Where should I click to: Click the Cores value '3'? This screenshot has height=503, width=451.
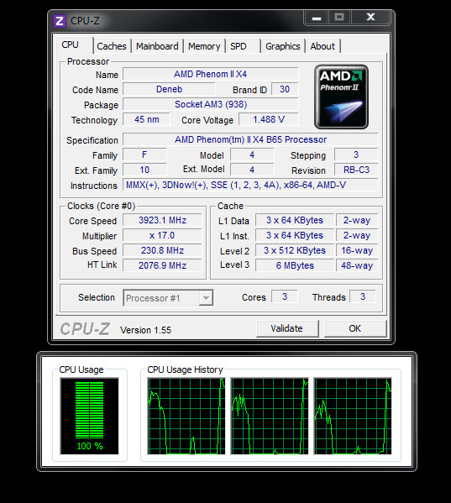[285, 296]
